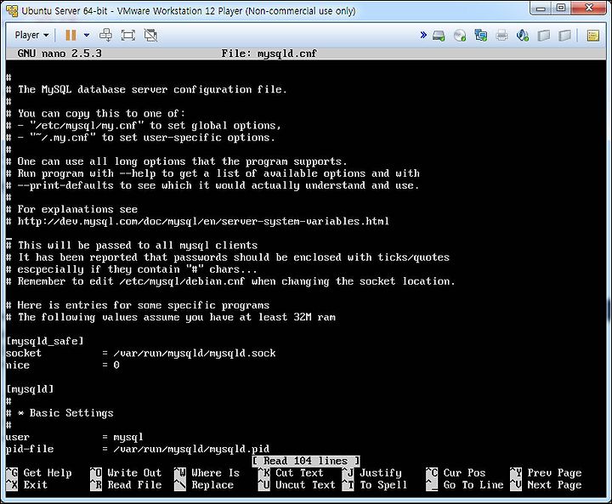Click the ^V Next Page shortcut
Screen dimensions: 612x504
[x=546, y=484]
